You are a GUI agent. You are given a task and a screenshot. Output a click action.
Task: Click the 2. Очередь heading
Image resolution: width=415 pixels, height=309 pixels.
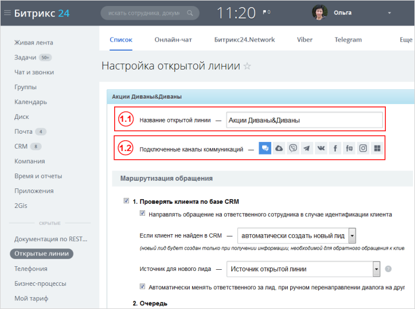[x=150, y=303]
